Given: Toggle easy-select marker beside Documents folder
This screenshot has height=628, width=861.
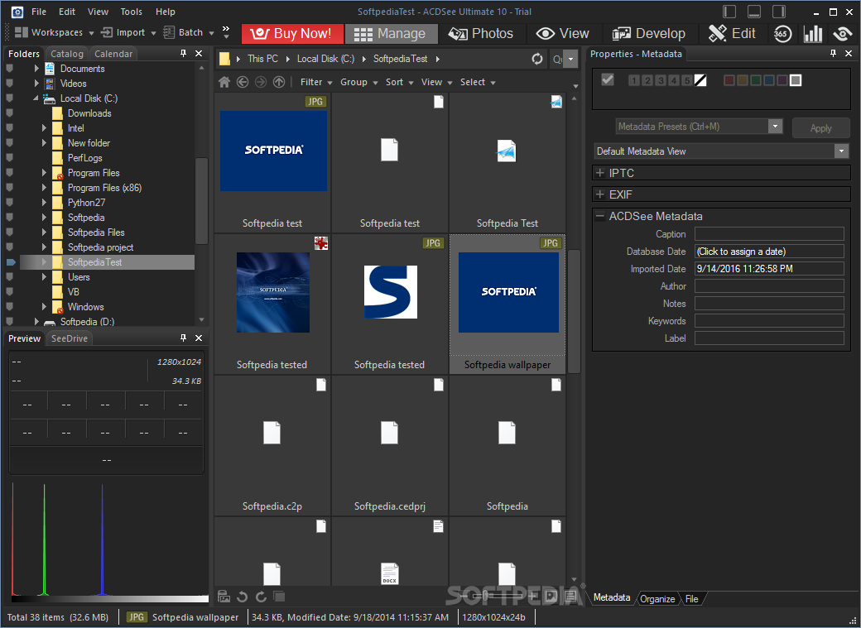Looking at the screenshot, I should pyautogui.click(x=9, y=69).
